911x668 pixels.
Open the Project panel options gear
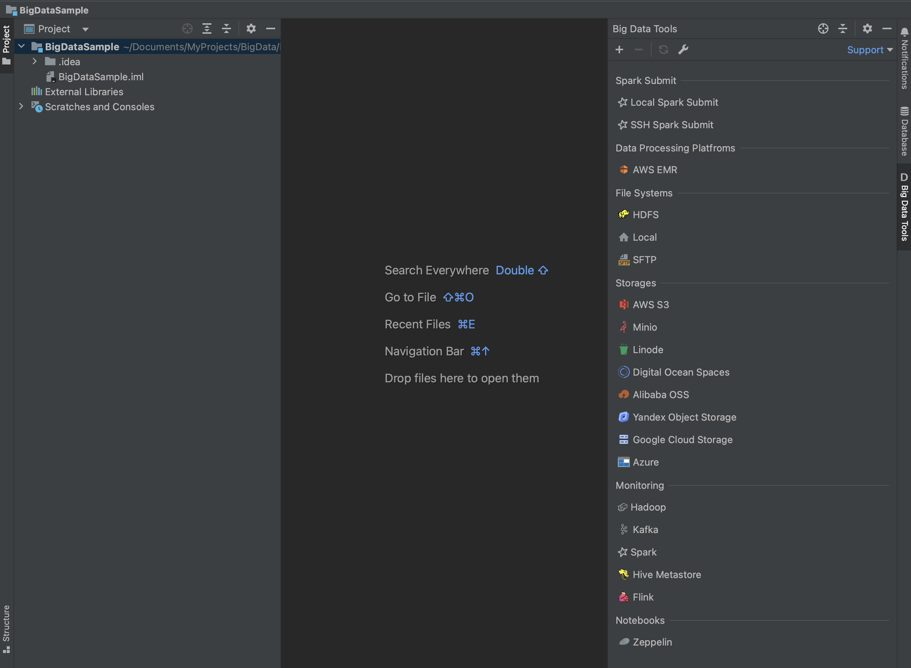point(251,29)
